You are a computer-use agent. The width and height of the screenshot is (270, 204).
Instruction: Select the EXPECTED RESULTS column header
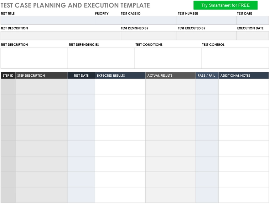pos(120,76)
